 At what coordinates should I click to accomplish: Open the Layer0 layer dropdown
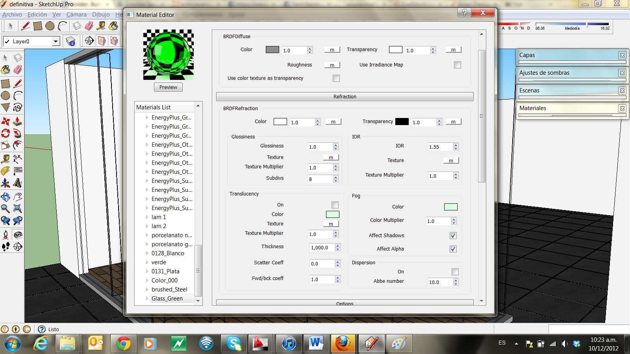click(x=56, y=41)
